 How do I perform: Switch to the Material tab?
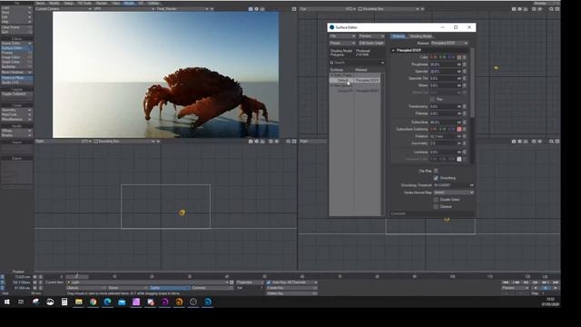pyautogui.click(x=399, y=36)
